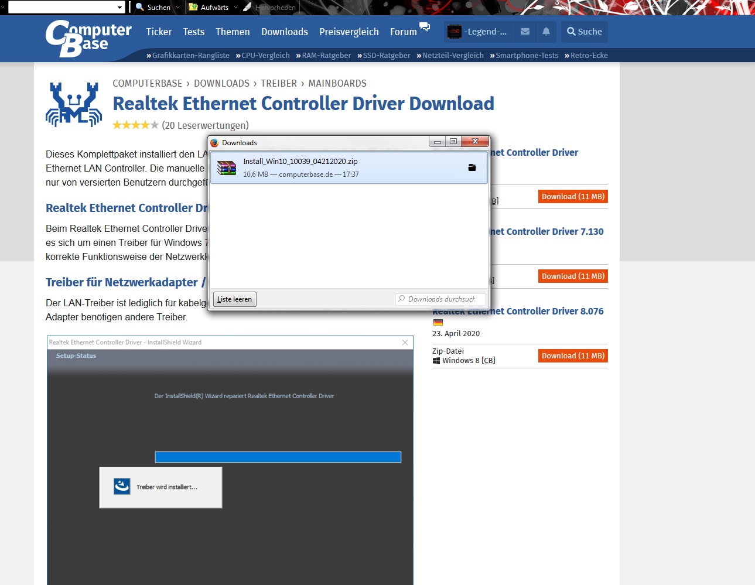Open the Tests menu item
Viewport: 755px width, 585px height.
pos(194,32)
